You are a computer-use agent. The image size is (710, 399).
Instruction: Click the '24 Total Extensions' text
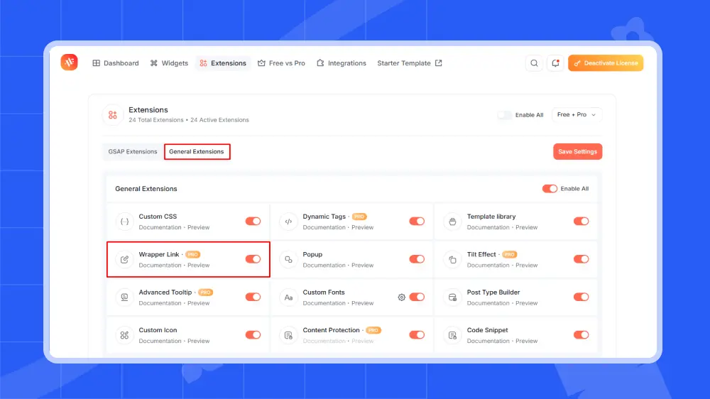(x=155, y=120)
